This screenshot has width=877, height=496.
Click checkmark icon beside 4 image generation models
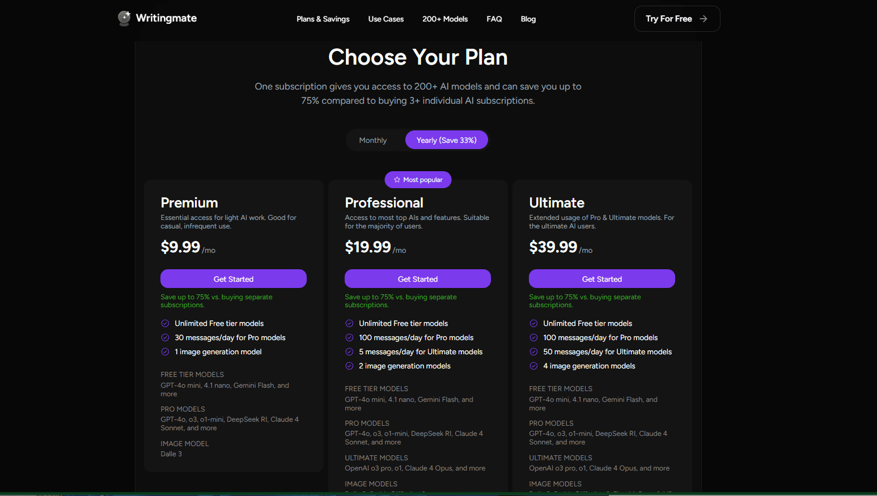533,366
